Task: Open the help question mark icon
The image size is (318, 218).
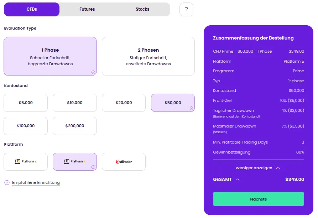Action: (186, 9)
